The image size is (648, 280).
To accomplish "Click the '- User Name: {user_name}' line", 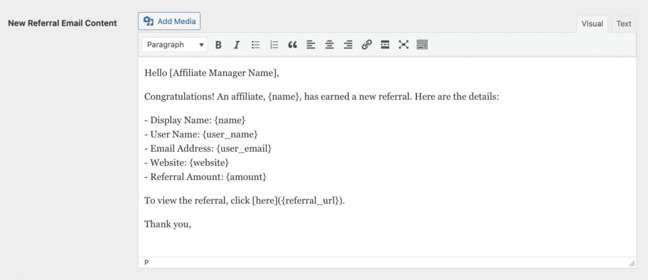I will [x=201, y=135].
